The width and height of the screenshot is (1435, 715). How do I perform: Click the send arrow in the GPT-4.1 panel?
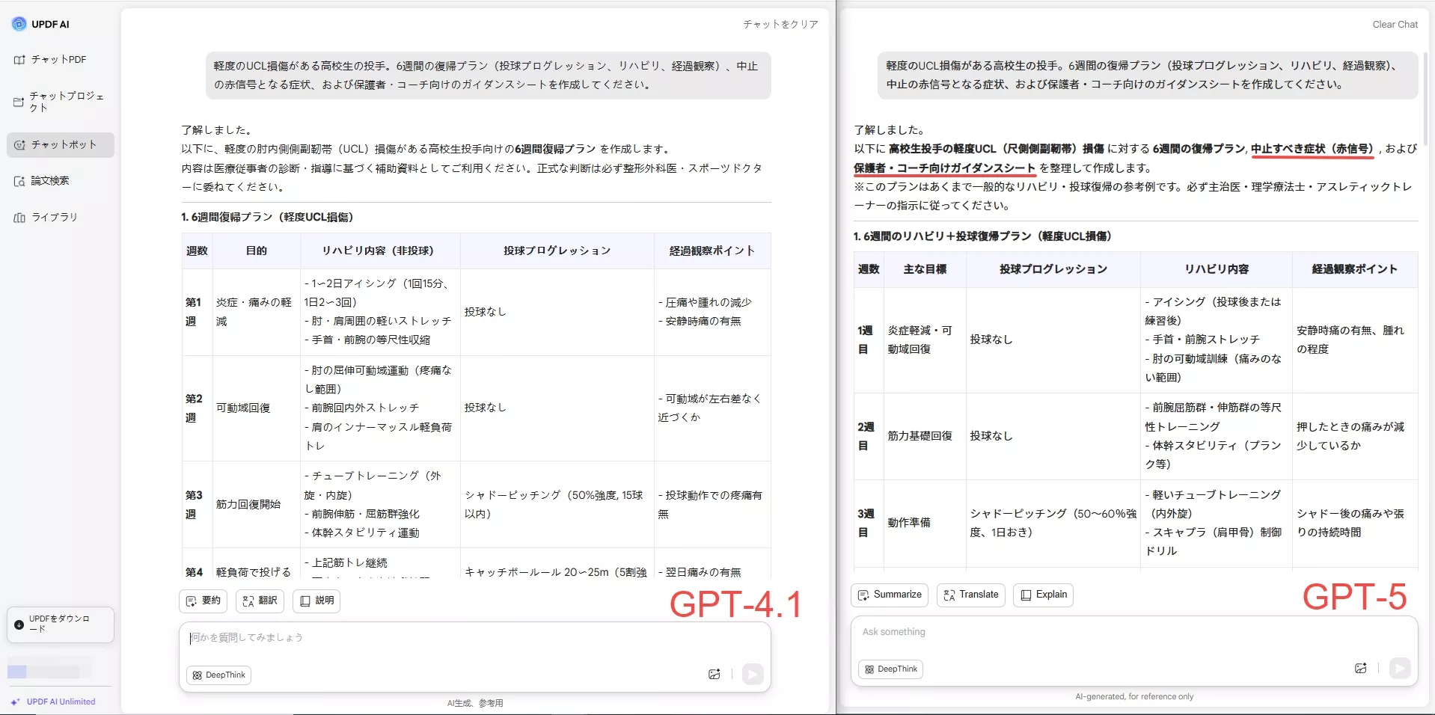pyautogui.click(x=753, y=674)
